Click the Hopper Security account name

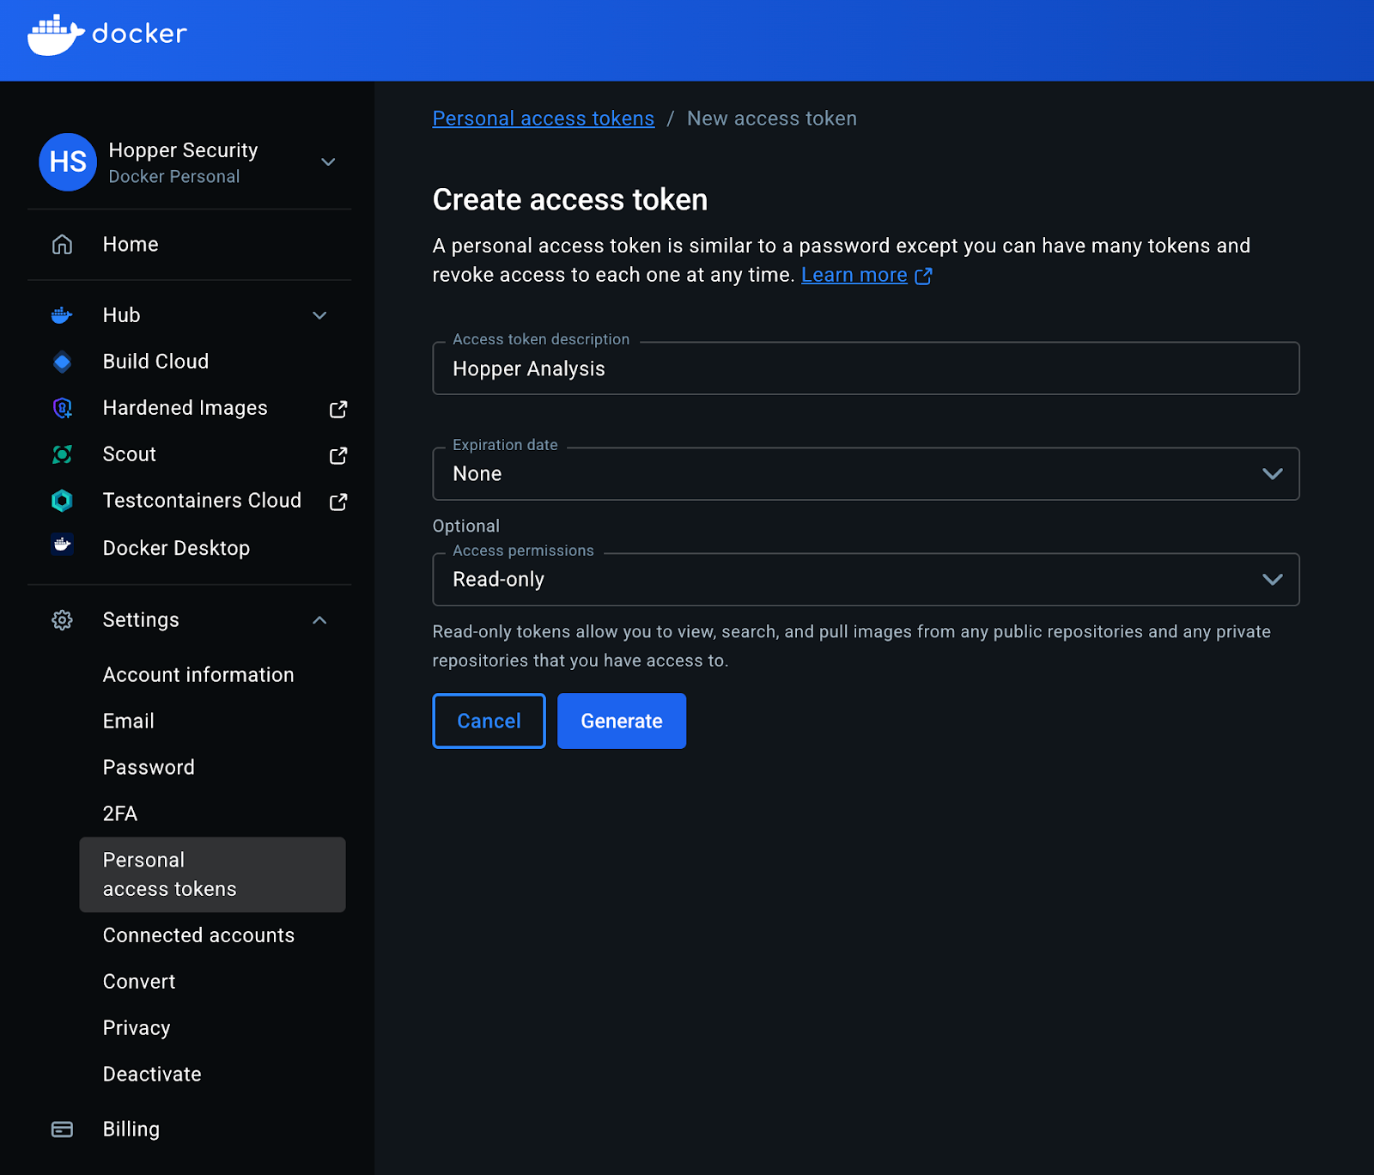click(183, 150)
